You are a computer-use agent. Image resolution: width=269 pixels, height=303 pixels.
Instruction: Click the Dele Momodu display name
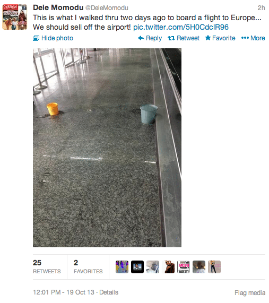point(58,7)
